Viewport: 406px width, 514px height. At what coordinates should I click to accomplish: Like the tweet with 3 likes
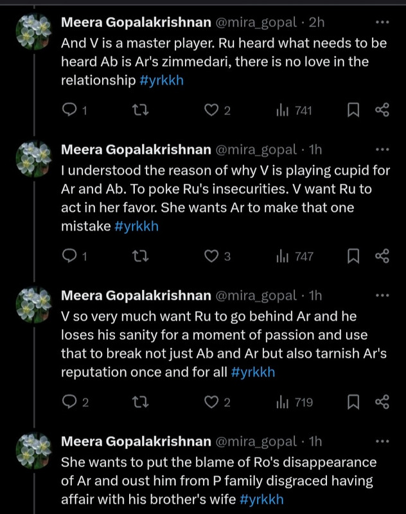212,256
